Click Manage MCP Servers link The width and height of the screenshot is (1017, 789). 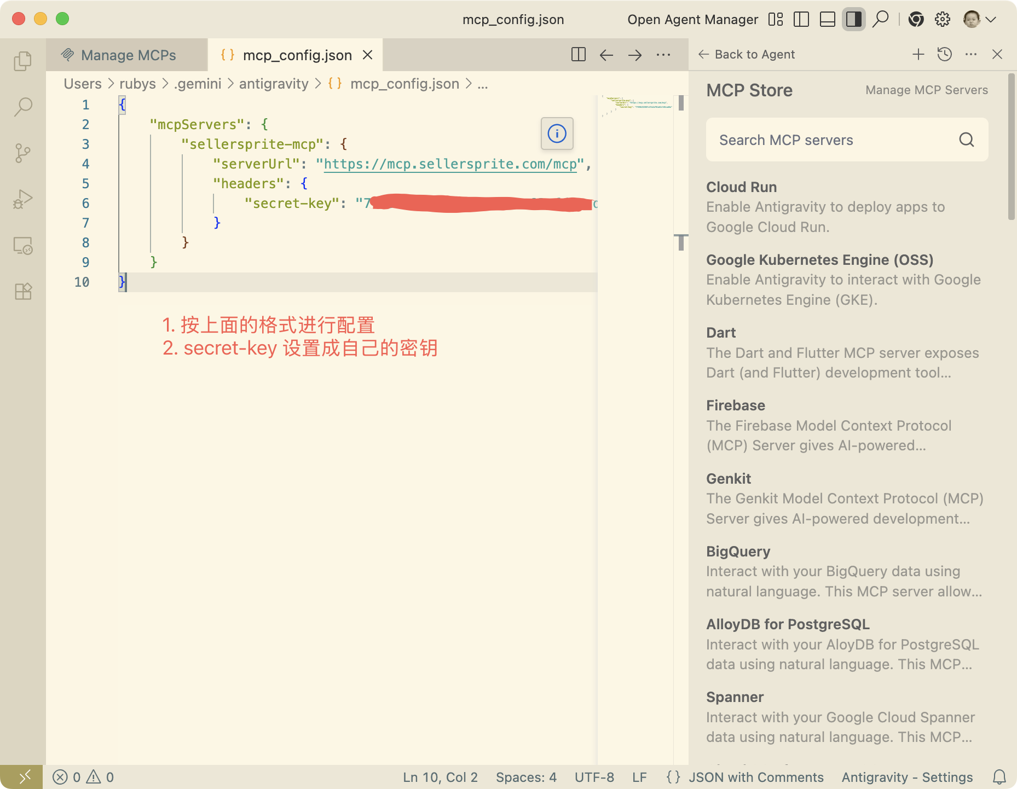click(926, 90)
